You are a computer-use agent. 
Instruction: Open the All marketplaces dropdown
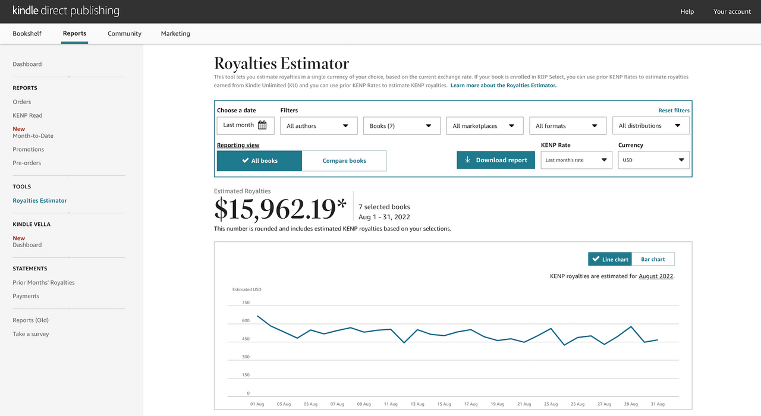coord(485,126)
